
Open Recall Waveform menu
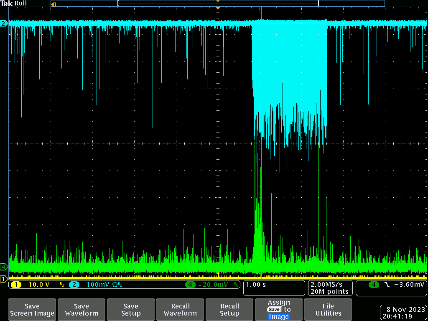(x=180, y=310)
